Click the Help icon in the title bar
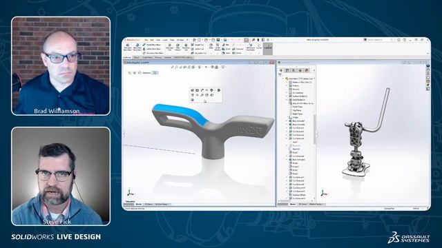Screen dimensions: 442x248 (404, 40)
